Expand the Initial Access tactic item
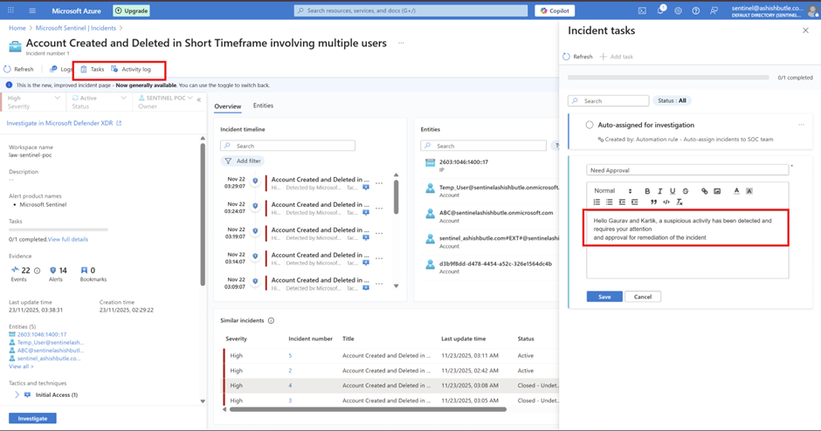Screen dimensions: 821x431 coord(17,395)
